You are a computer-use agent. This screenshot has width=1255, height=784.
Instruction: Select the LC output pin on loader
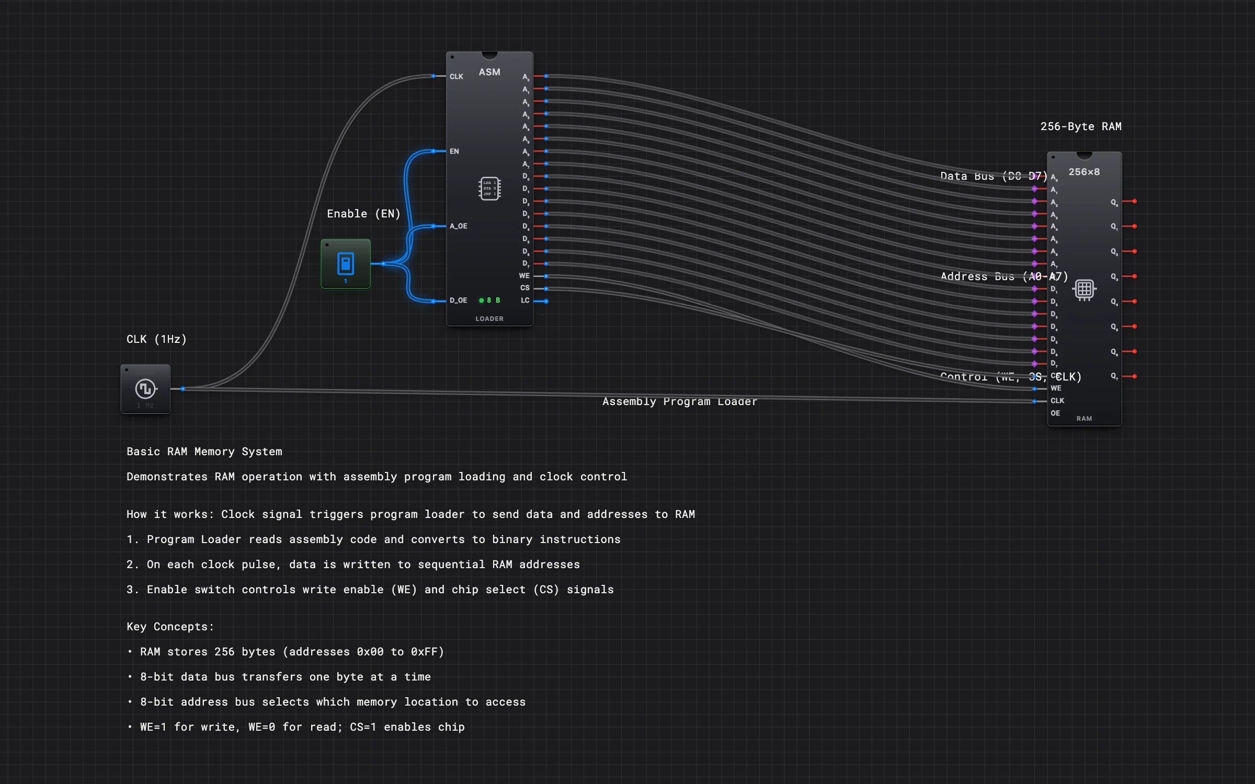click(546, 301)
